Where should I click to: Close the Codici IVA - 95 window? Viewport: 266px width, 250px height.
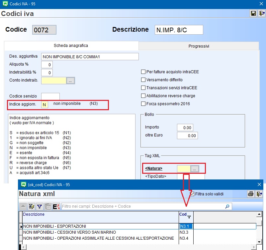click(261, 4)
